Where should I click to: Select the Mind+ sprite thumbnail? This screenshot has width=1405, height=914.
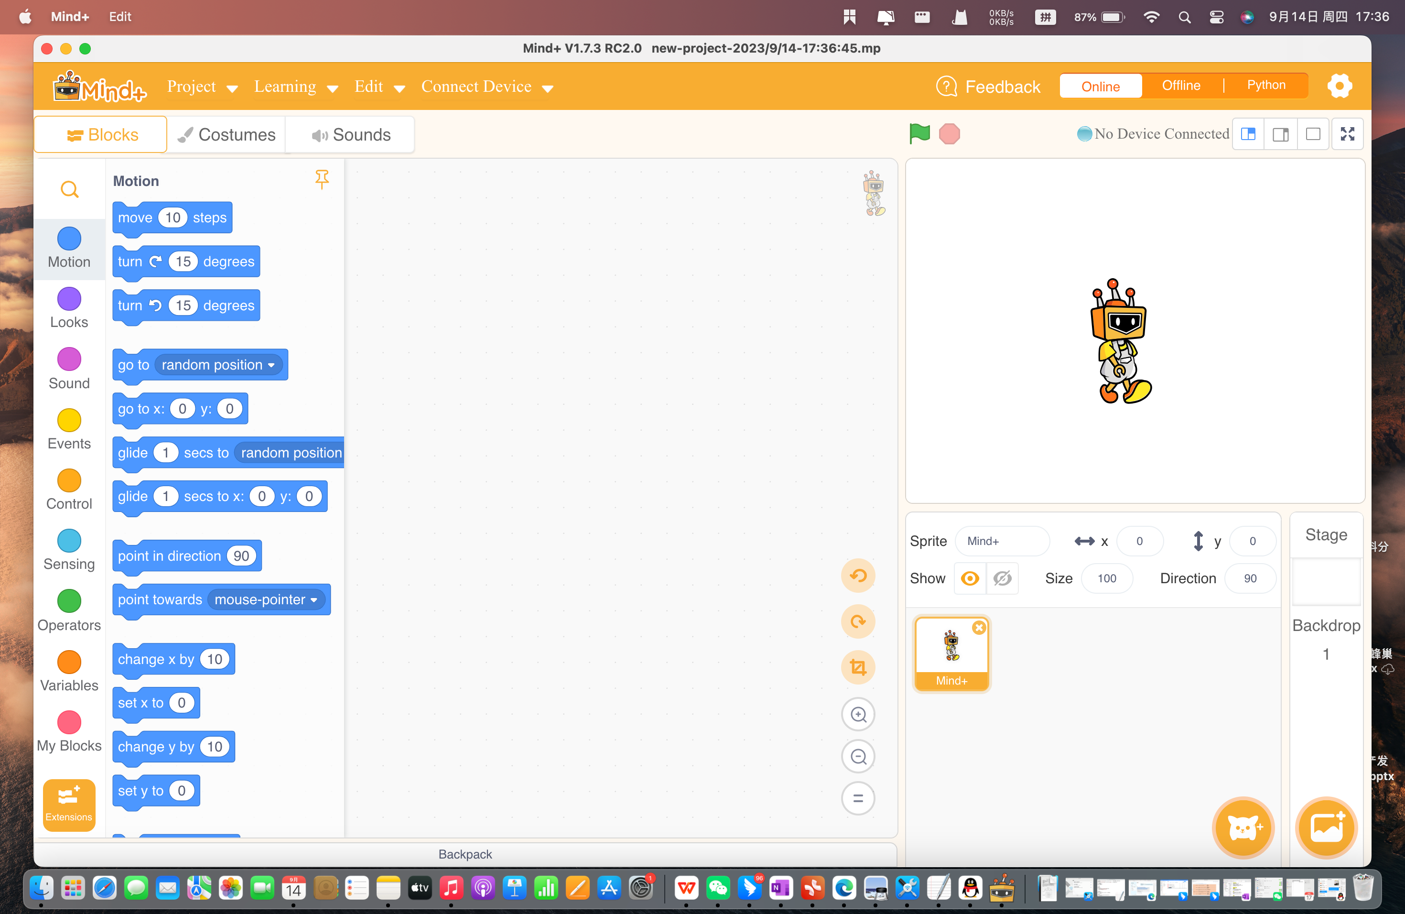[951, 648]
